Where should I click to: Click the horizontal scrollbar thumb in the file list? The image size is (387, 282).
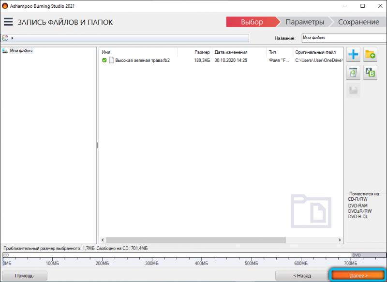196,240
